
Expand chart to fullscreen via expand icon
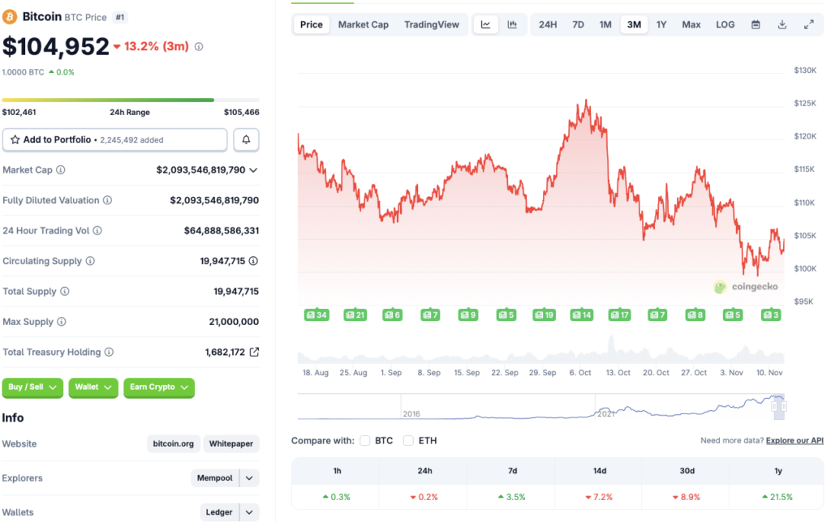808,24
